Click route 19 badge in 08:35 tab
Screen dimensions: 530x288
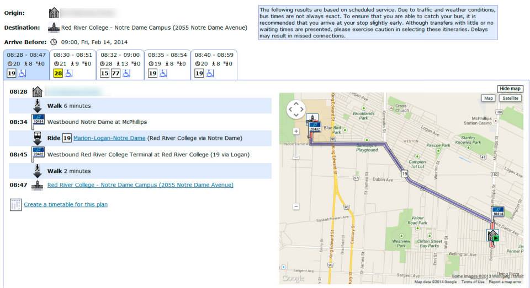click(152, 73)
